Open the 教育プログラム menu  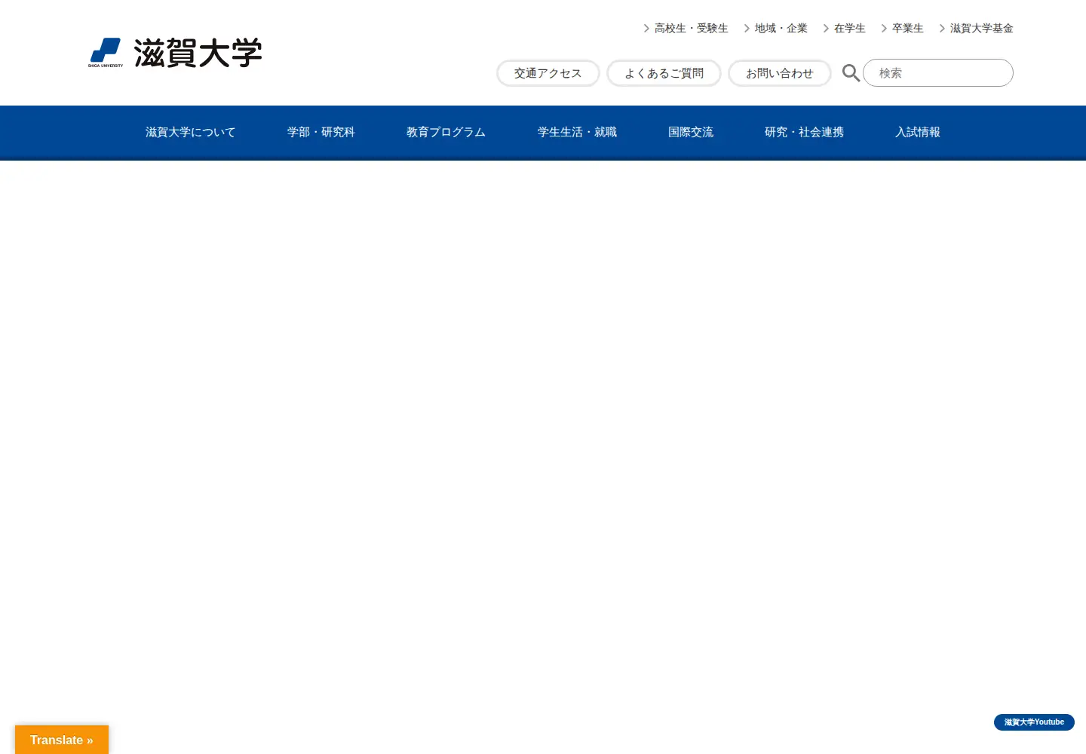click(x=446, y=132)
